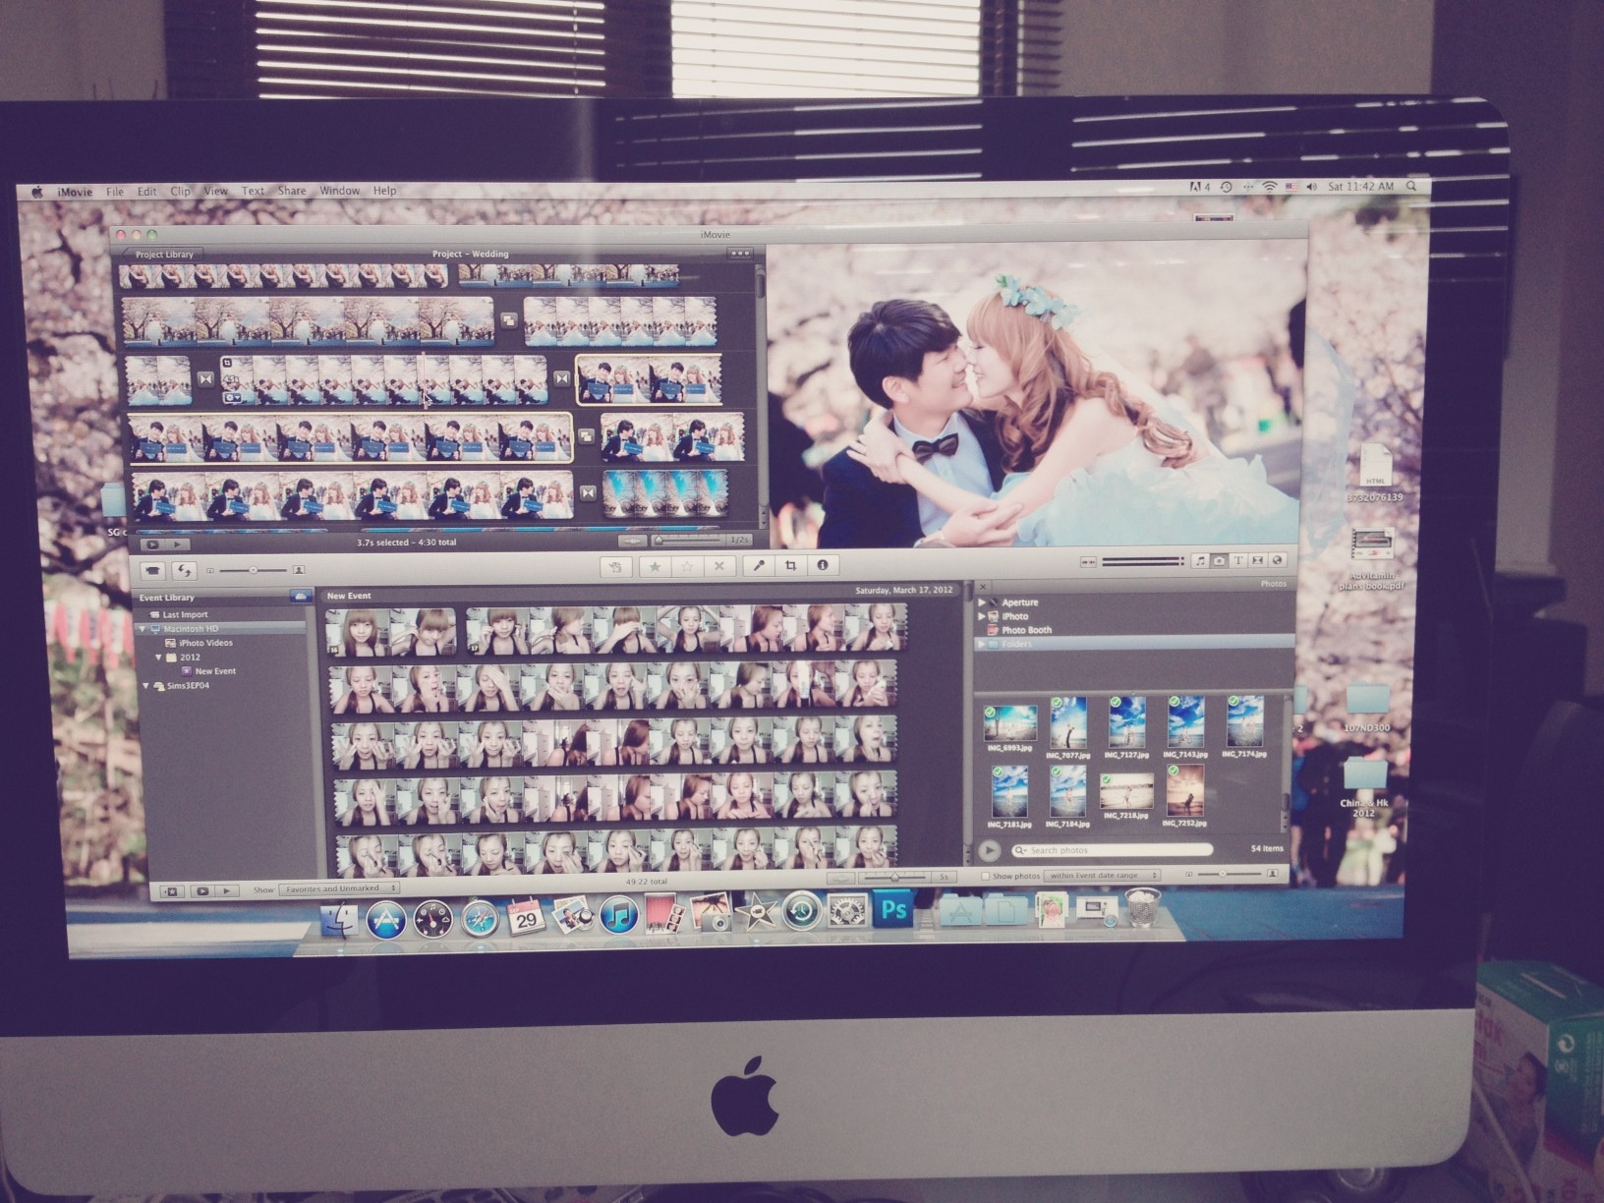1604x1203 pixels.
Task: Swap Events and Projects areas button
Action: pos(184,570)
